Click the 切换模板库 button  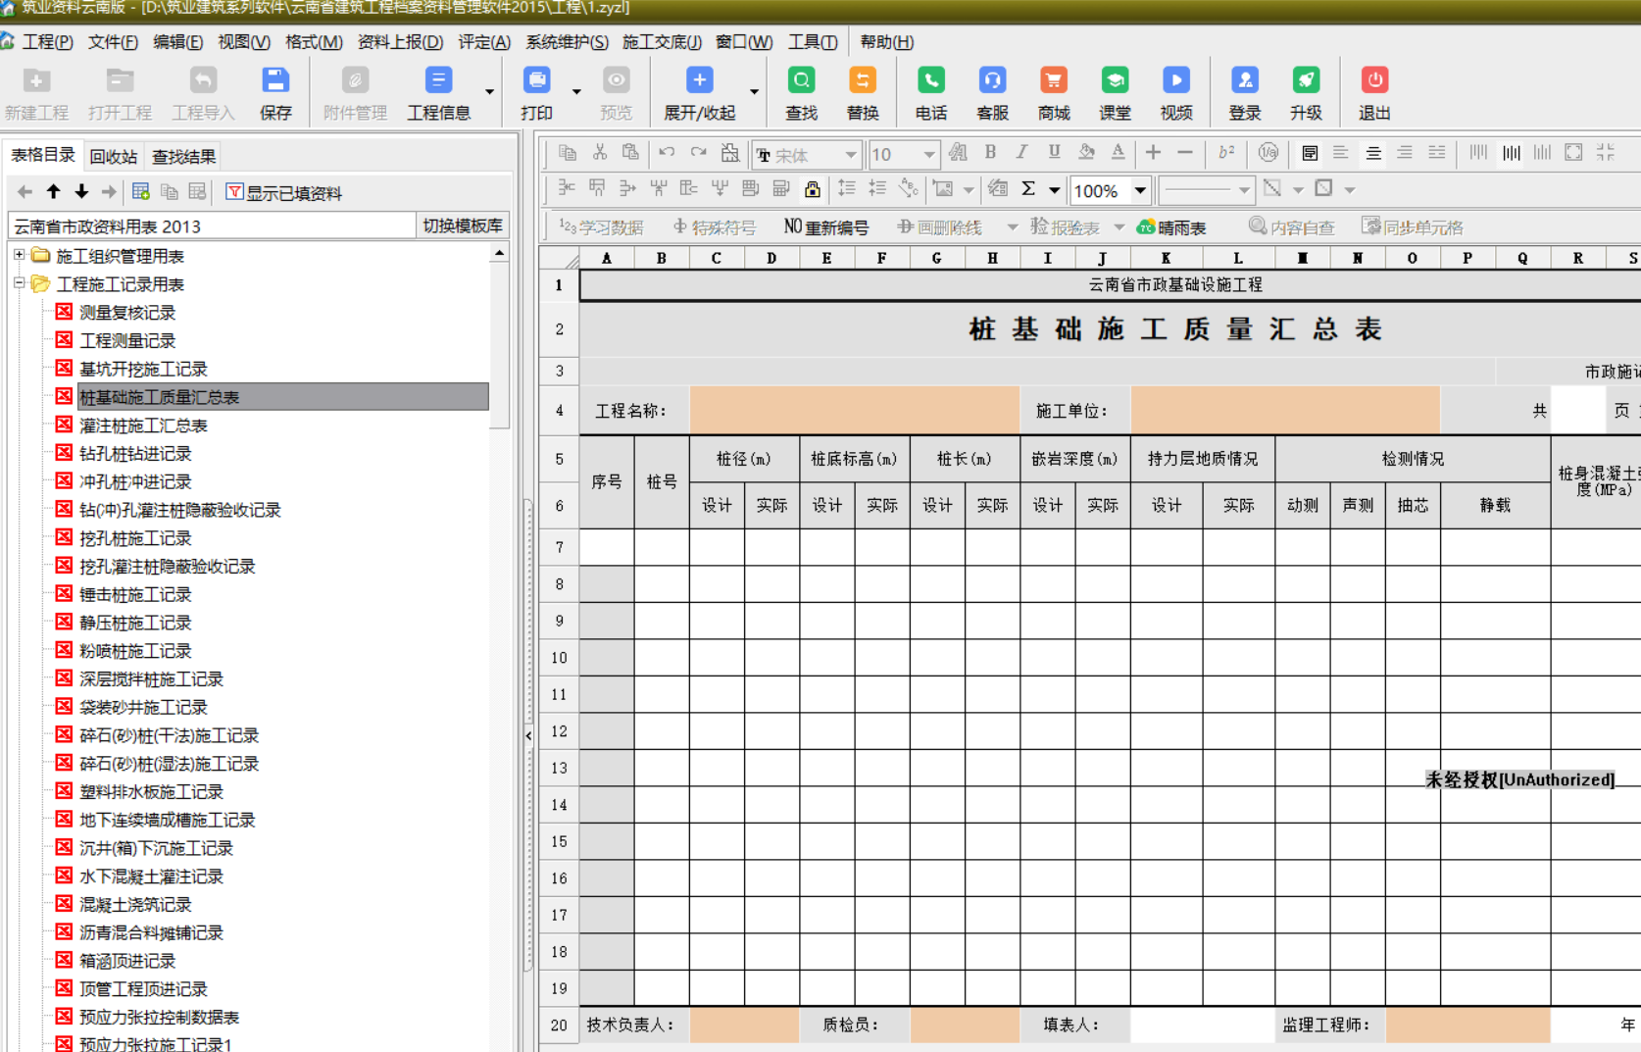pyautogui.click(x=463, y=225)
